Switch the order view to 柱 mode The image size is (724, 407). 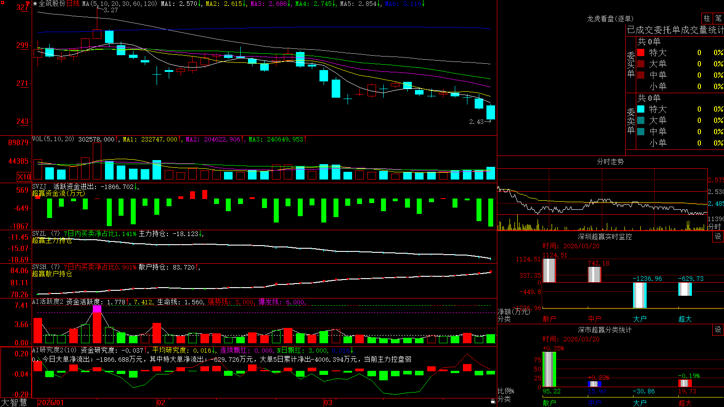coord(707,18)
